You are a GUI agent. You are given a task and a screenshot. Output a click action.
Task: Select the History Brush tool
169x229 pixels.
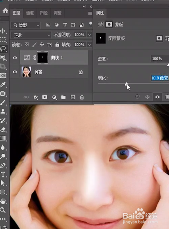(3, 120)
